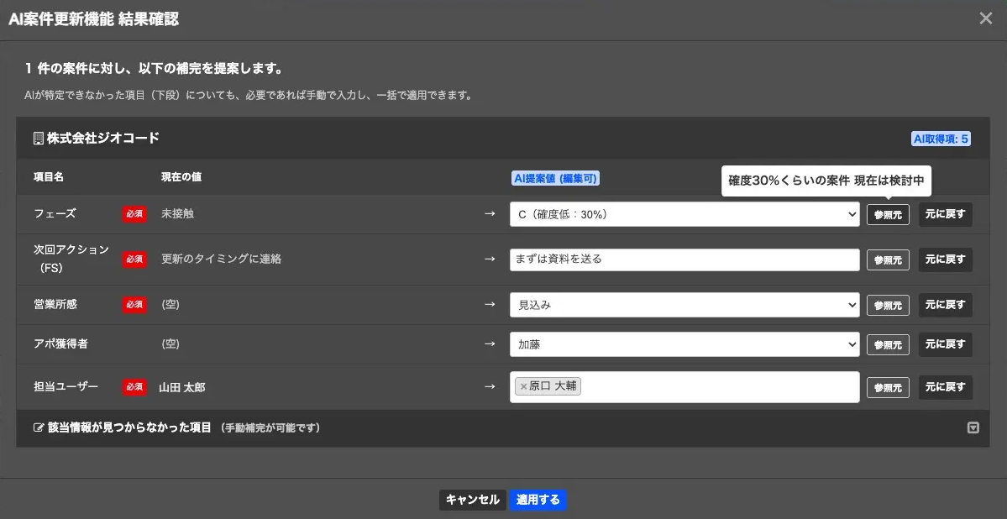1007x519 pixels.
Task: Click the キャンセル button
Action: click(473, 500)
